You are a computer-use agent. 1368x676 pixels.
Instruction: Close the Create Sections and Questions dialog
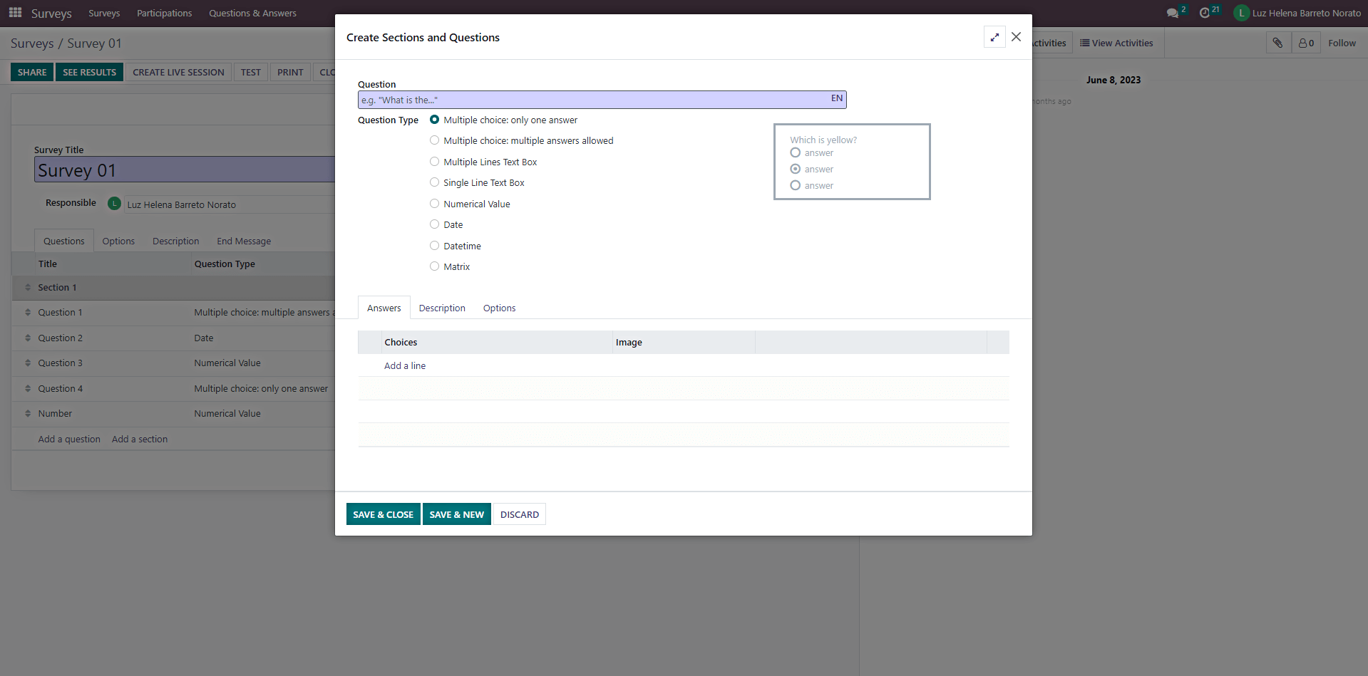tap(1017, 37)
